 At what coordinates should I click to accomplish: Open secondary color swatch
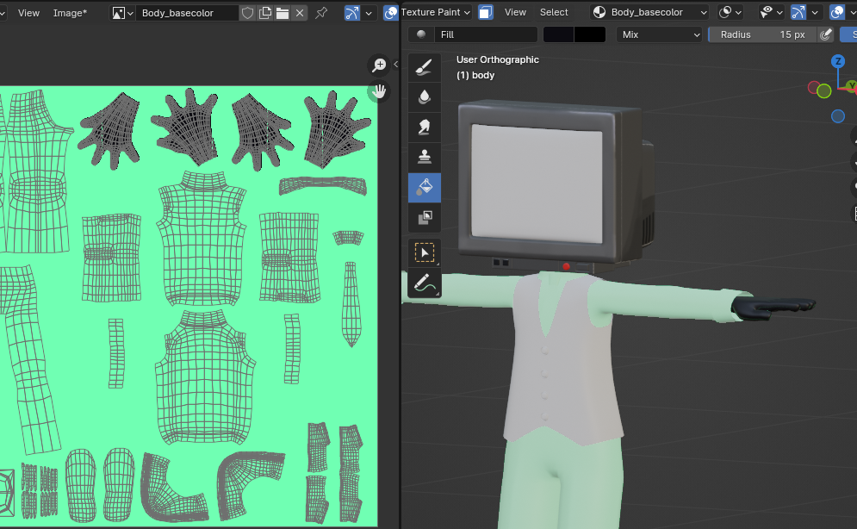(x=590, y=34)
